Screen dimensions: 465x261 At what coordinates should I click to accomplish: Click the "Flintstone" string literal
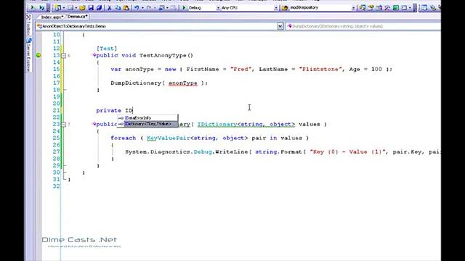point(320,70)
